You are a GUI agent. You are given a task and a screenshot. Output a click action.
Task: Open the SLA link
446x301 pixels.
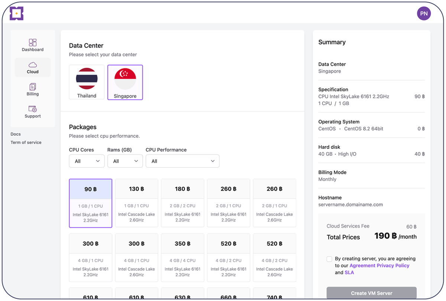tap(349, 272)
